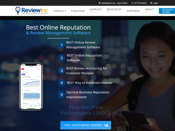
Task: Click the 'Best Online Reputation' heading
Action: click(x=58, y=27)
